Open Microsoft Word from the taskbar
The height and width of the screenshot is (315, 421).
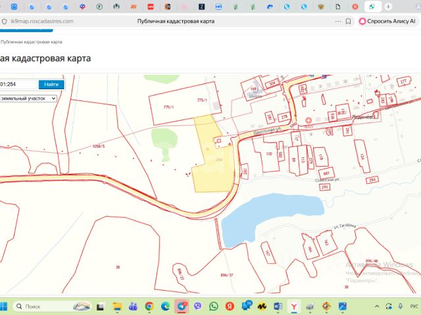[x=277, y=306]
